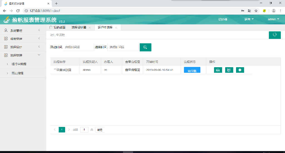The image size is (285, 153).
Task: Click the blue 待审批 status button
Action: tap(192, 70)
